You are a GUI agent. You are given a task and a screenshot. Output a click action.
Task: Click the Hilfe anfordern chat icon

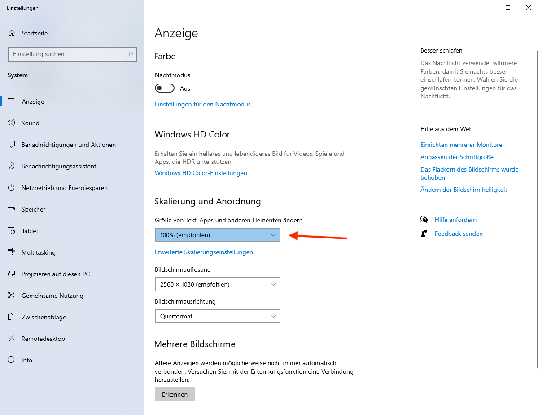tap(424, 220)
